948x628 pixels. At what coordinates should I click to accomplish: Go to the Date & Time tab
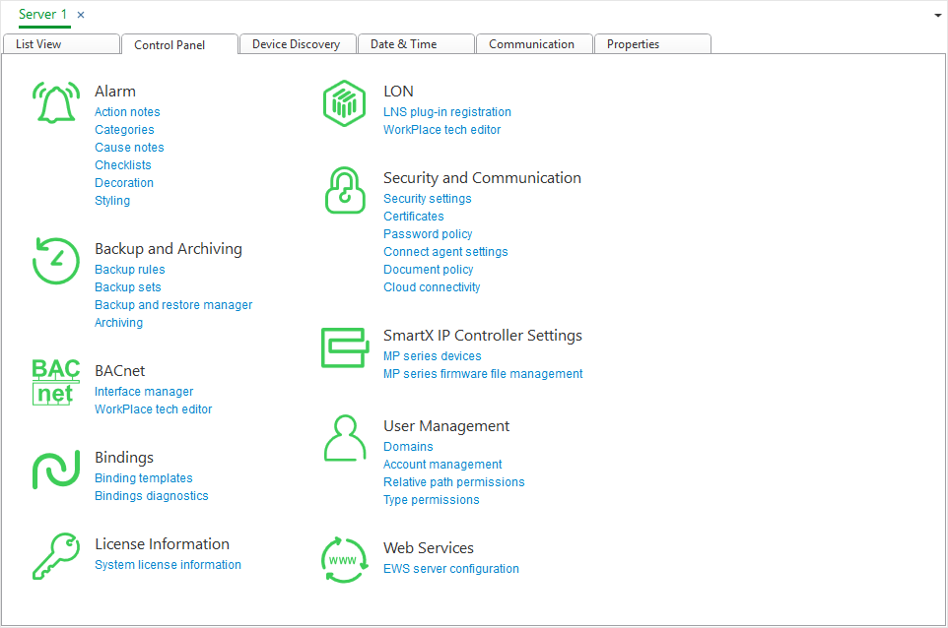[416, 44]
